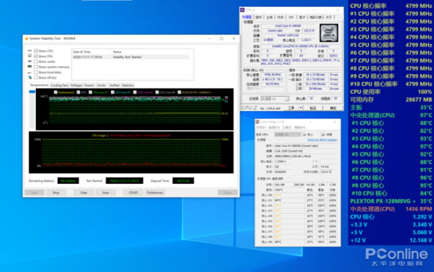The width and height of the screenshot is (434, 272).
Task: Open the CPU-Z processor selection dropdown
Action: pos(275,99)
